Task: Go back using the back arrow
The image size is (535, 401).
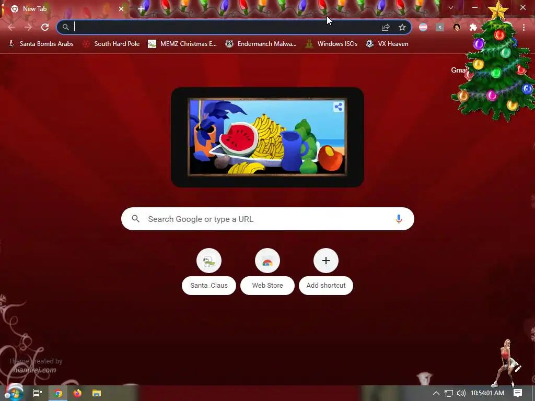Action: (11, 27)
